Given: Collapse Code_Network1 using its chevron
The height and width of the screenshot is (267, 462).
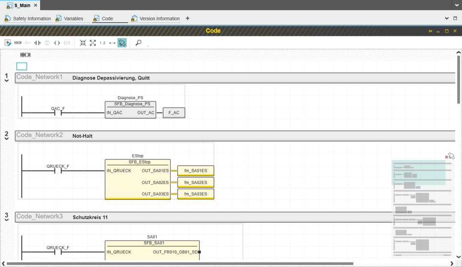Looking at the screenshot, I should point(6,80).
